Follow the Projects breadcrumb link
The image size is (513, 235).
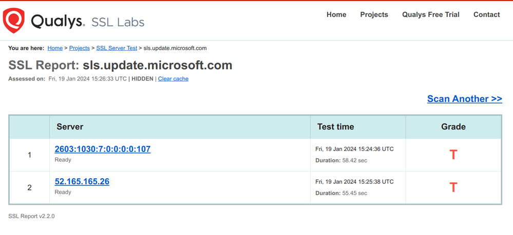click(80, 48)
